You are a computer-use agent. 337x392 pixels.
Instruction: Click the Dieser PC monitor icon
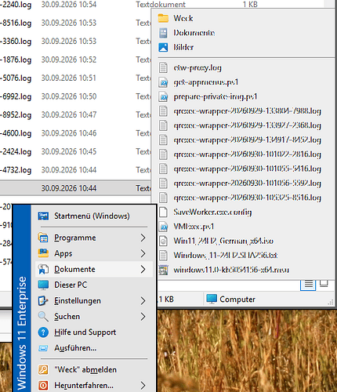[43, 285]
